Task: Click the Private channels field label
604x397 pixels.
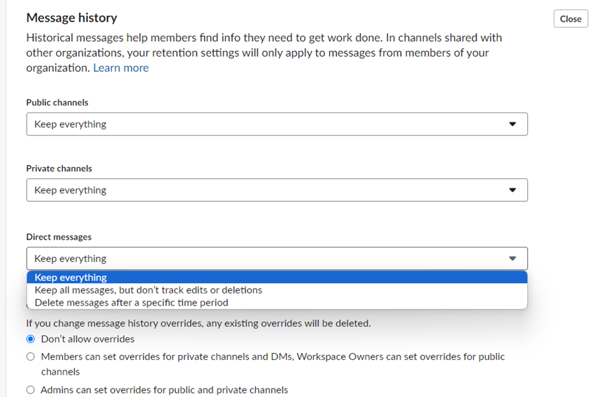Action: 59,168
